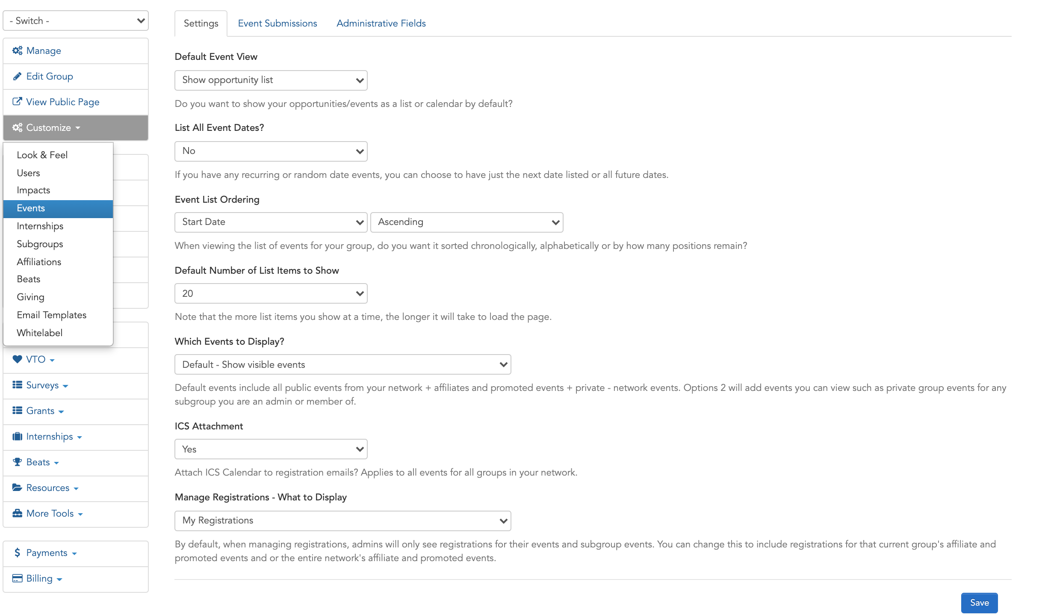Click the View Public Page external-link icon
The width and height of the screenshot is (1045, 615).
tap(17, 102)
